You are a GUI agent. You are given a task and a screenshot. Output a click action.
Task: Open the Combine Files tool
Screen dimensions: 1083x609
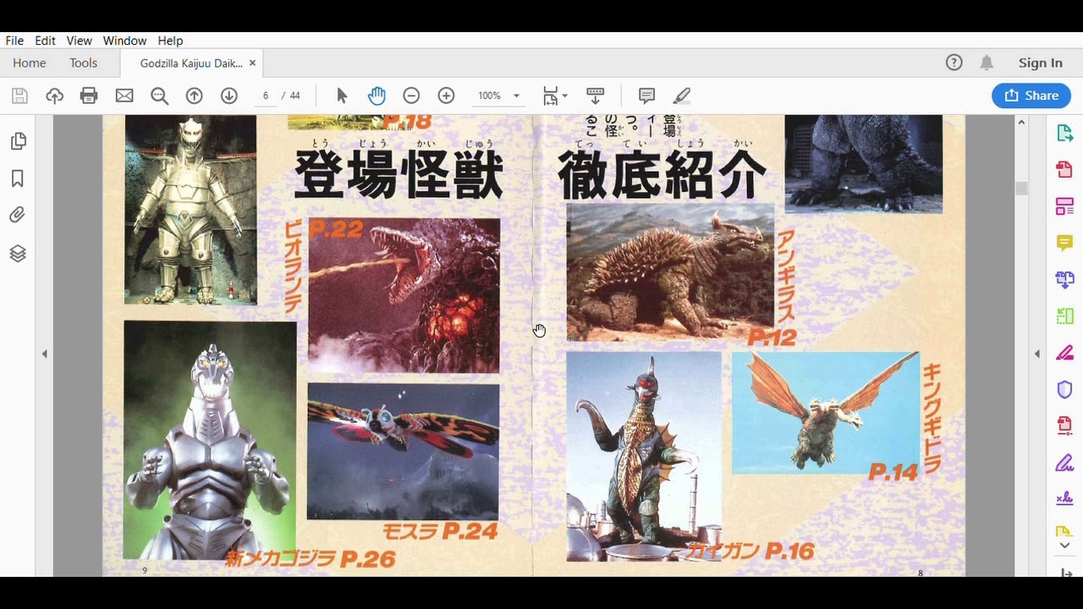(x=1064, y=279)
